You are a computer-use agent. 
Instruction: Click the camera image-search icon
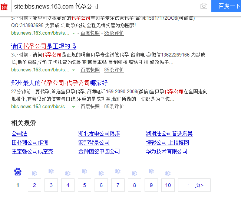point(204,6)
